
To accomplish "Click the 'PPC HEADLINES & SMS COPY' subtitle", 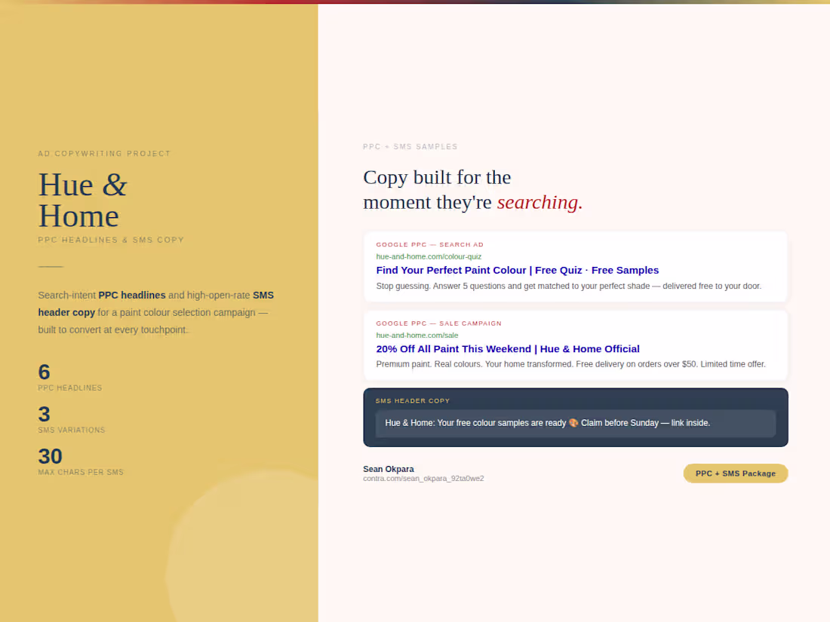I will 111,240.
